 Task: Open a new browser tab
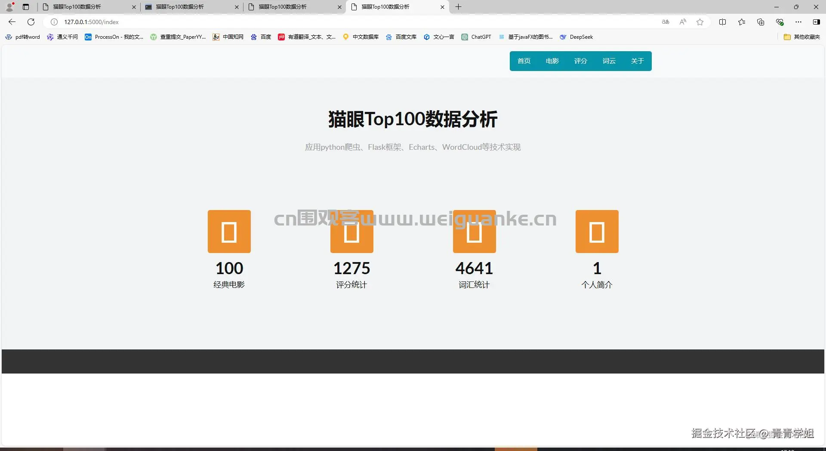pos(459,7)
